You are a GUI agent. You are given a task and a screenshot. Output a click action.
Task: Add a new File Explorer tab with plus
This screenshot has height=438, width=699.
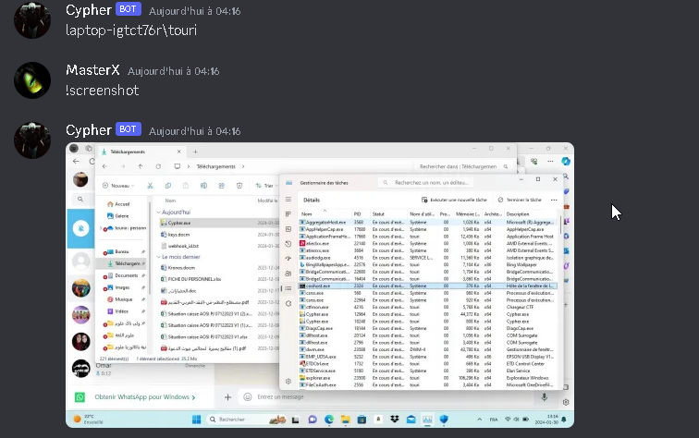point(195,152)
